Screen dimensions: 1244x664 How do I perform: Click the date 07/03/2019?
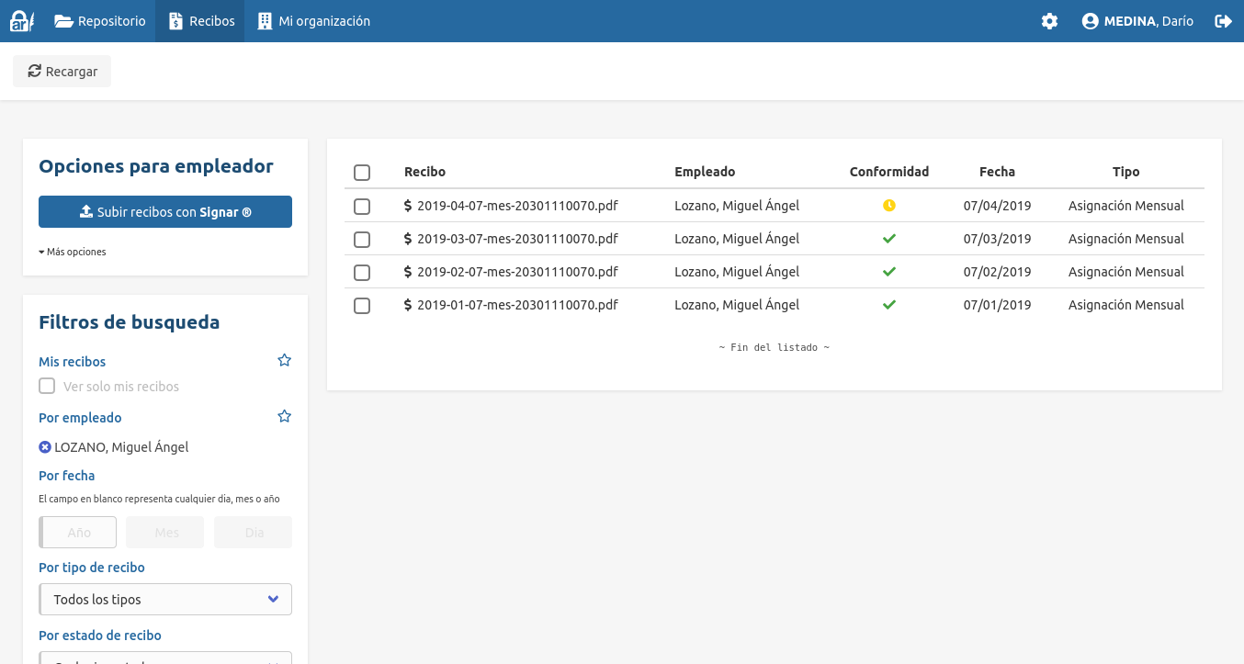pyautogui.click(x=998, y=239)
